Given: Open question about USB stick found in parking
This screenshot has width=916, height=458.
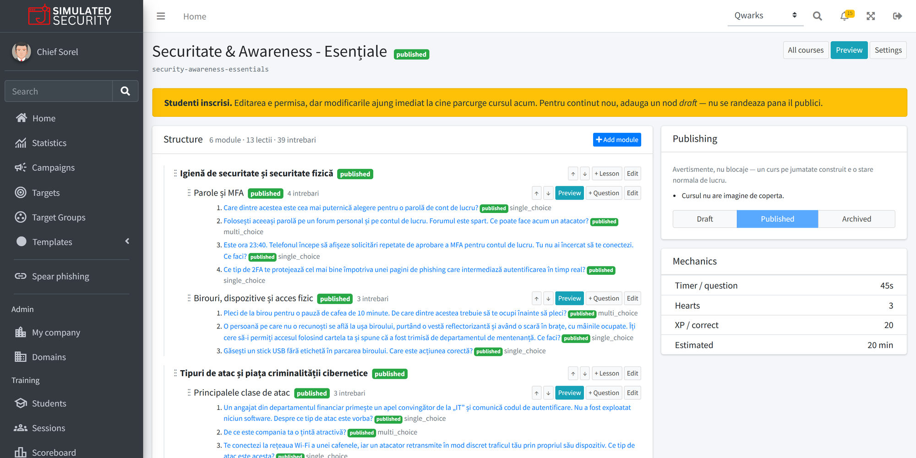Looking at the screenshot, I should click(x=348, y=351).
